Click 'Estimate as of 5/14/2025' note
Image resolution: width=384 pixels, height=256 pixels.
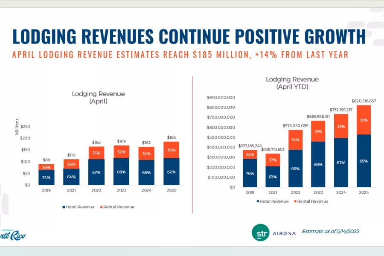[x=330, y=231]
